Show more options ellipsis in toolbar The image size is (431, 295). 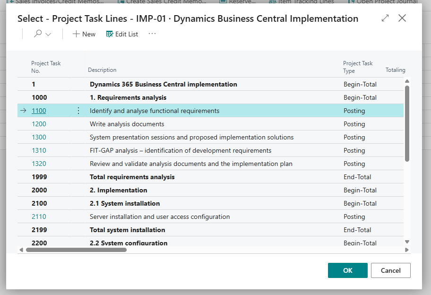click(x=152, y=34)
